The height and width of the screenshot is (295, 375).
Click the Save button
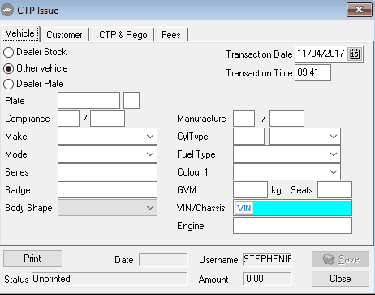click(x=340, y=259)
